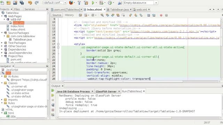Click the red Stop icon in Output
Viewport: 223px width, 125px height.
click(x=53, y=110)
